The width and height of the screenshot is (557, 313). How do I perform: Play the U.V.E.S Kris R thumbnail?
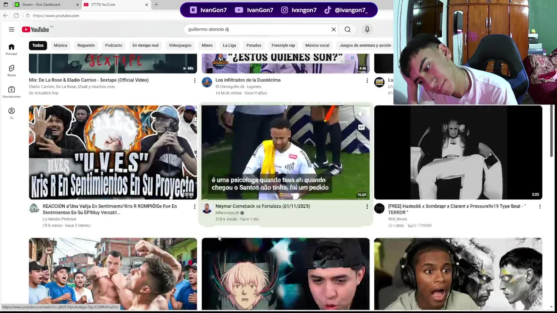[113, 152]
